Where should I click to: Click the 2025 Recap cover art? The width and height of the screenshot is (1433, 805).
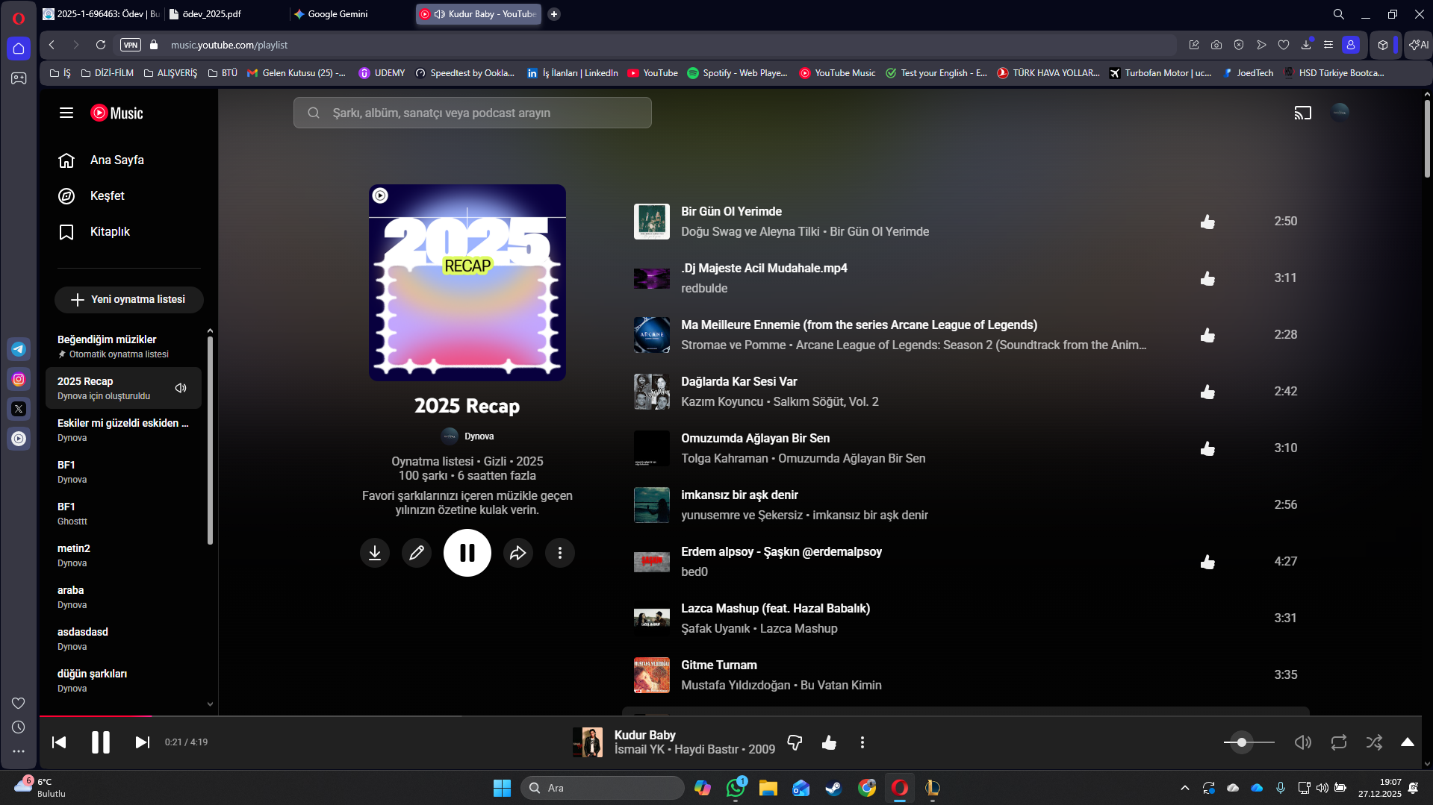tap(467, 283)
